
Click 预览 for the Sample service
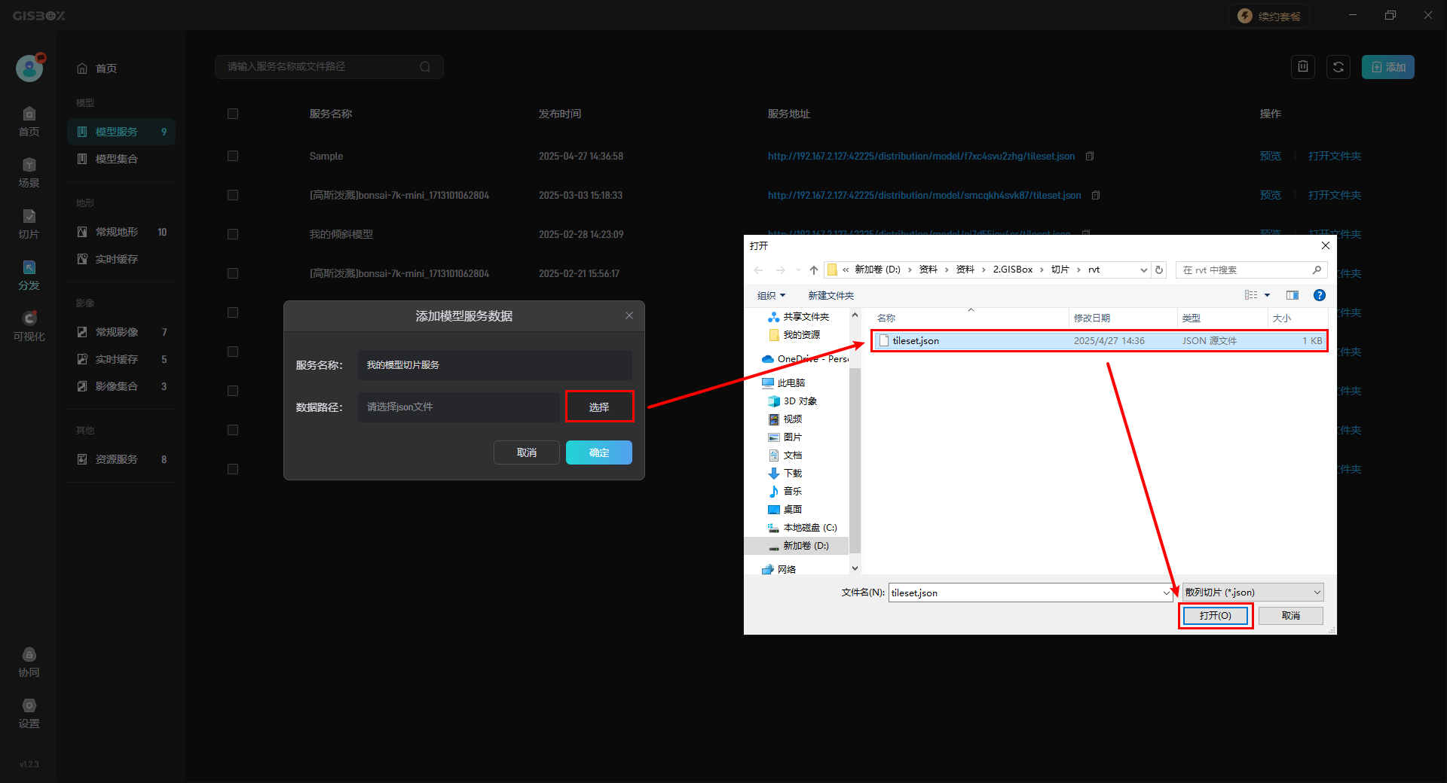(1270, 156)
